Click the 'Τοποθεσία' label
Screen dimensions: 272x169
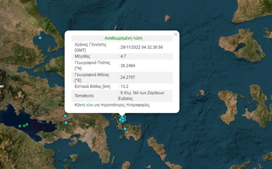coord(84,96)
